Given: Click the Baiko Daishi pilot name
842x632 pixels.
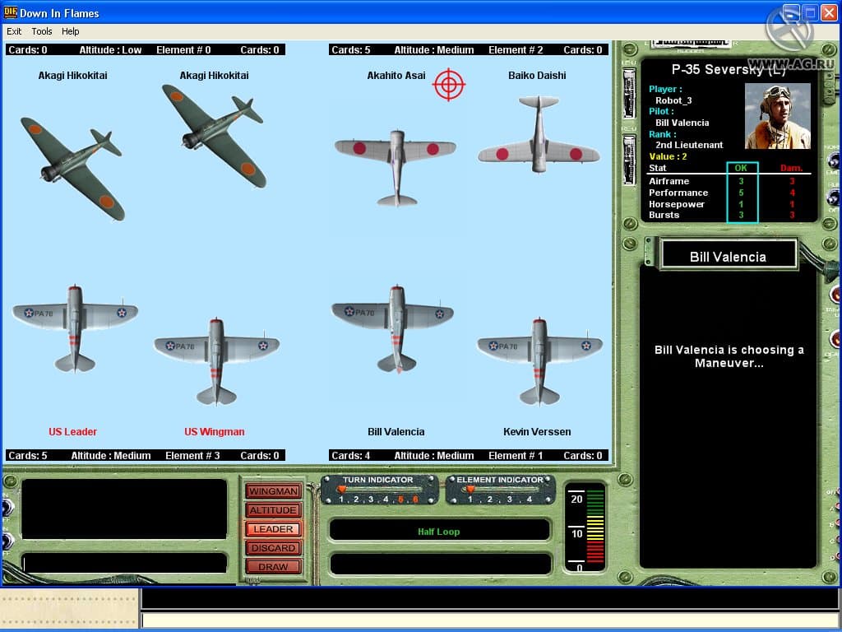Looking at the screenshot, I should click(x=537, y=75).
